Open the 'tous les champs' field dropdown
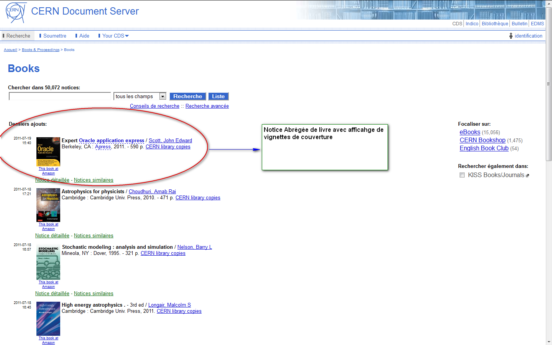The width and height of the screenshot is (552, 345). 163,97
